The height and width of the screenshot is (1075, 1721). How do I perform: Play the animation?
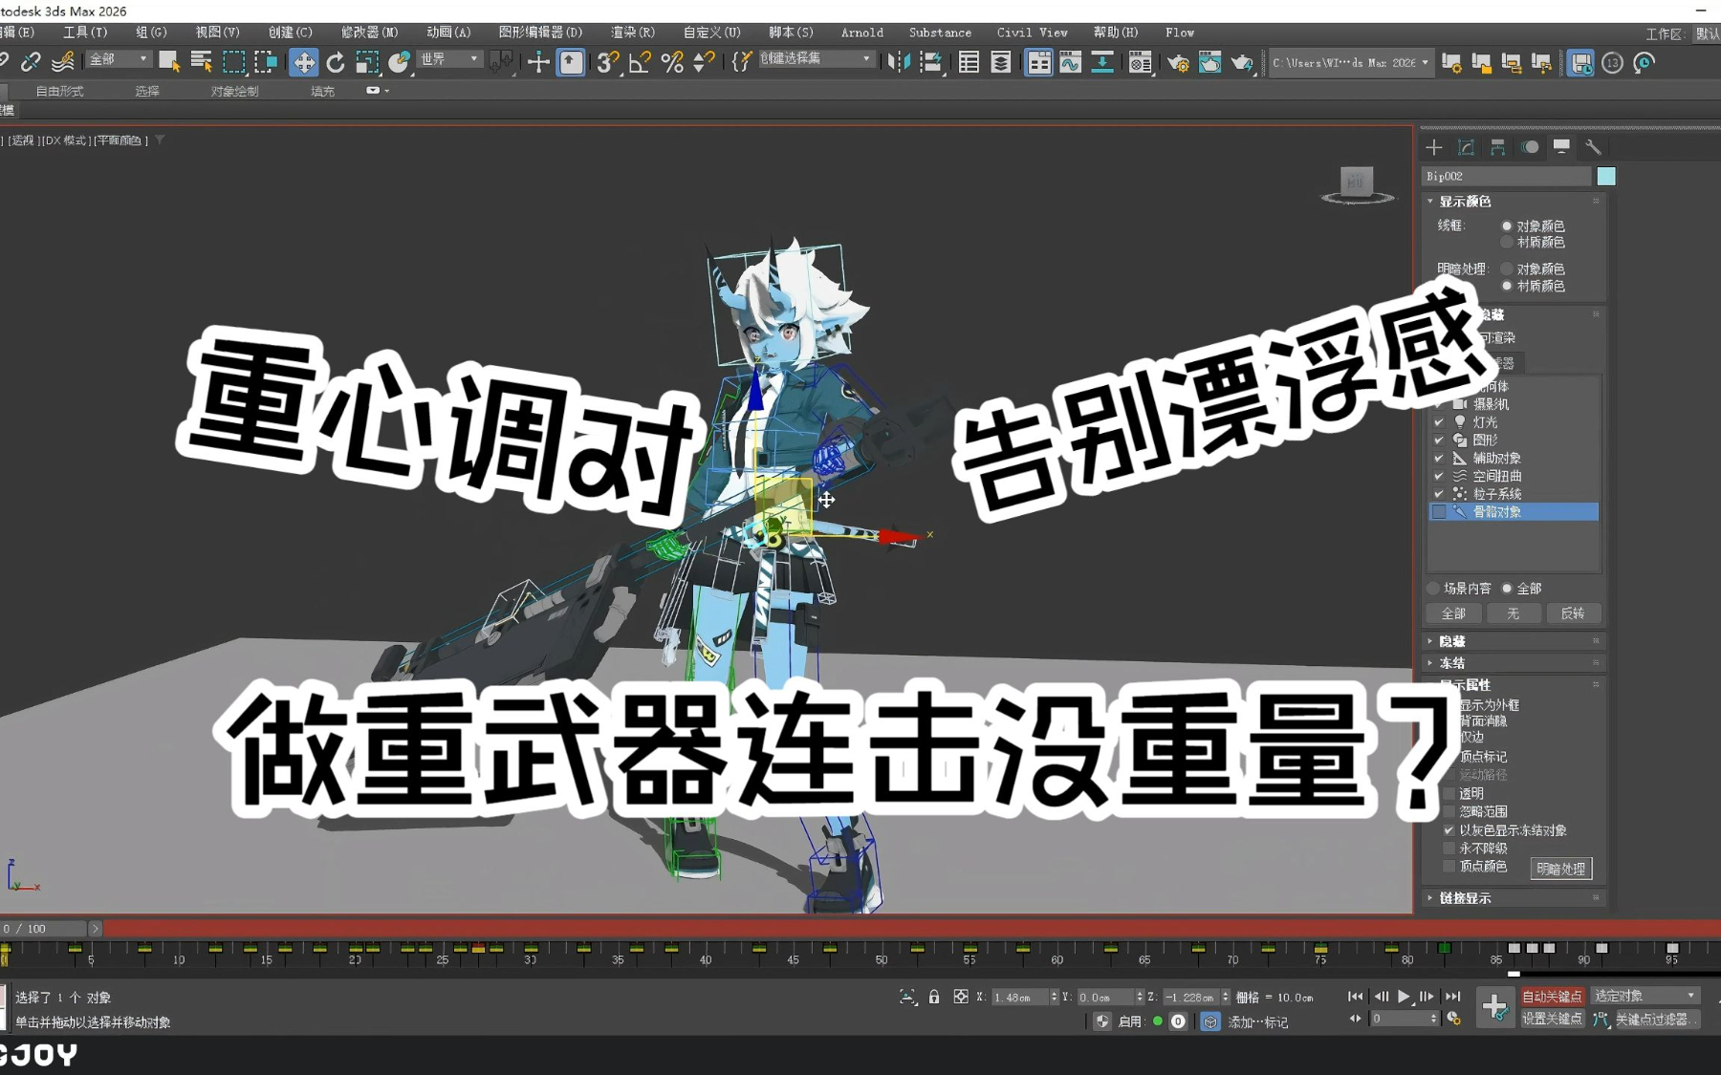[1404, 997]
